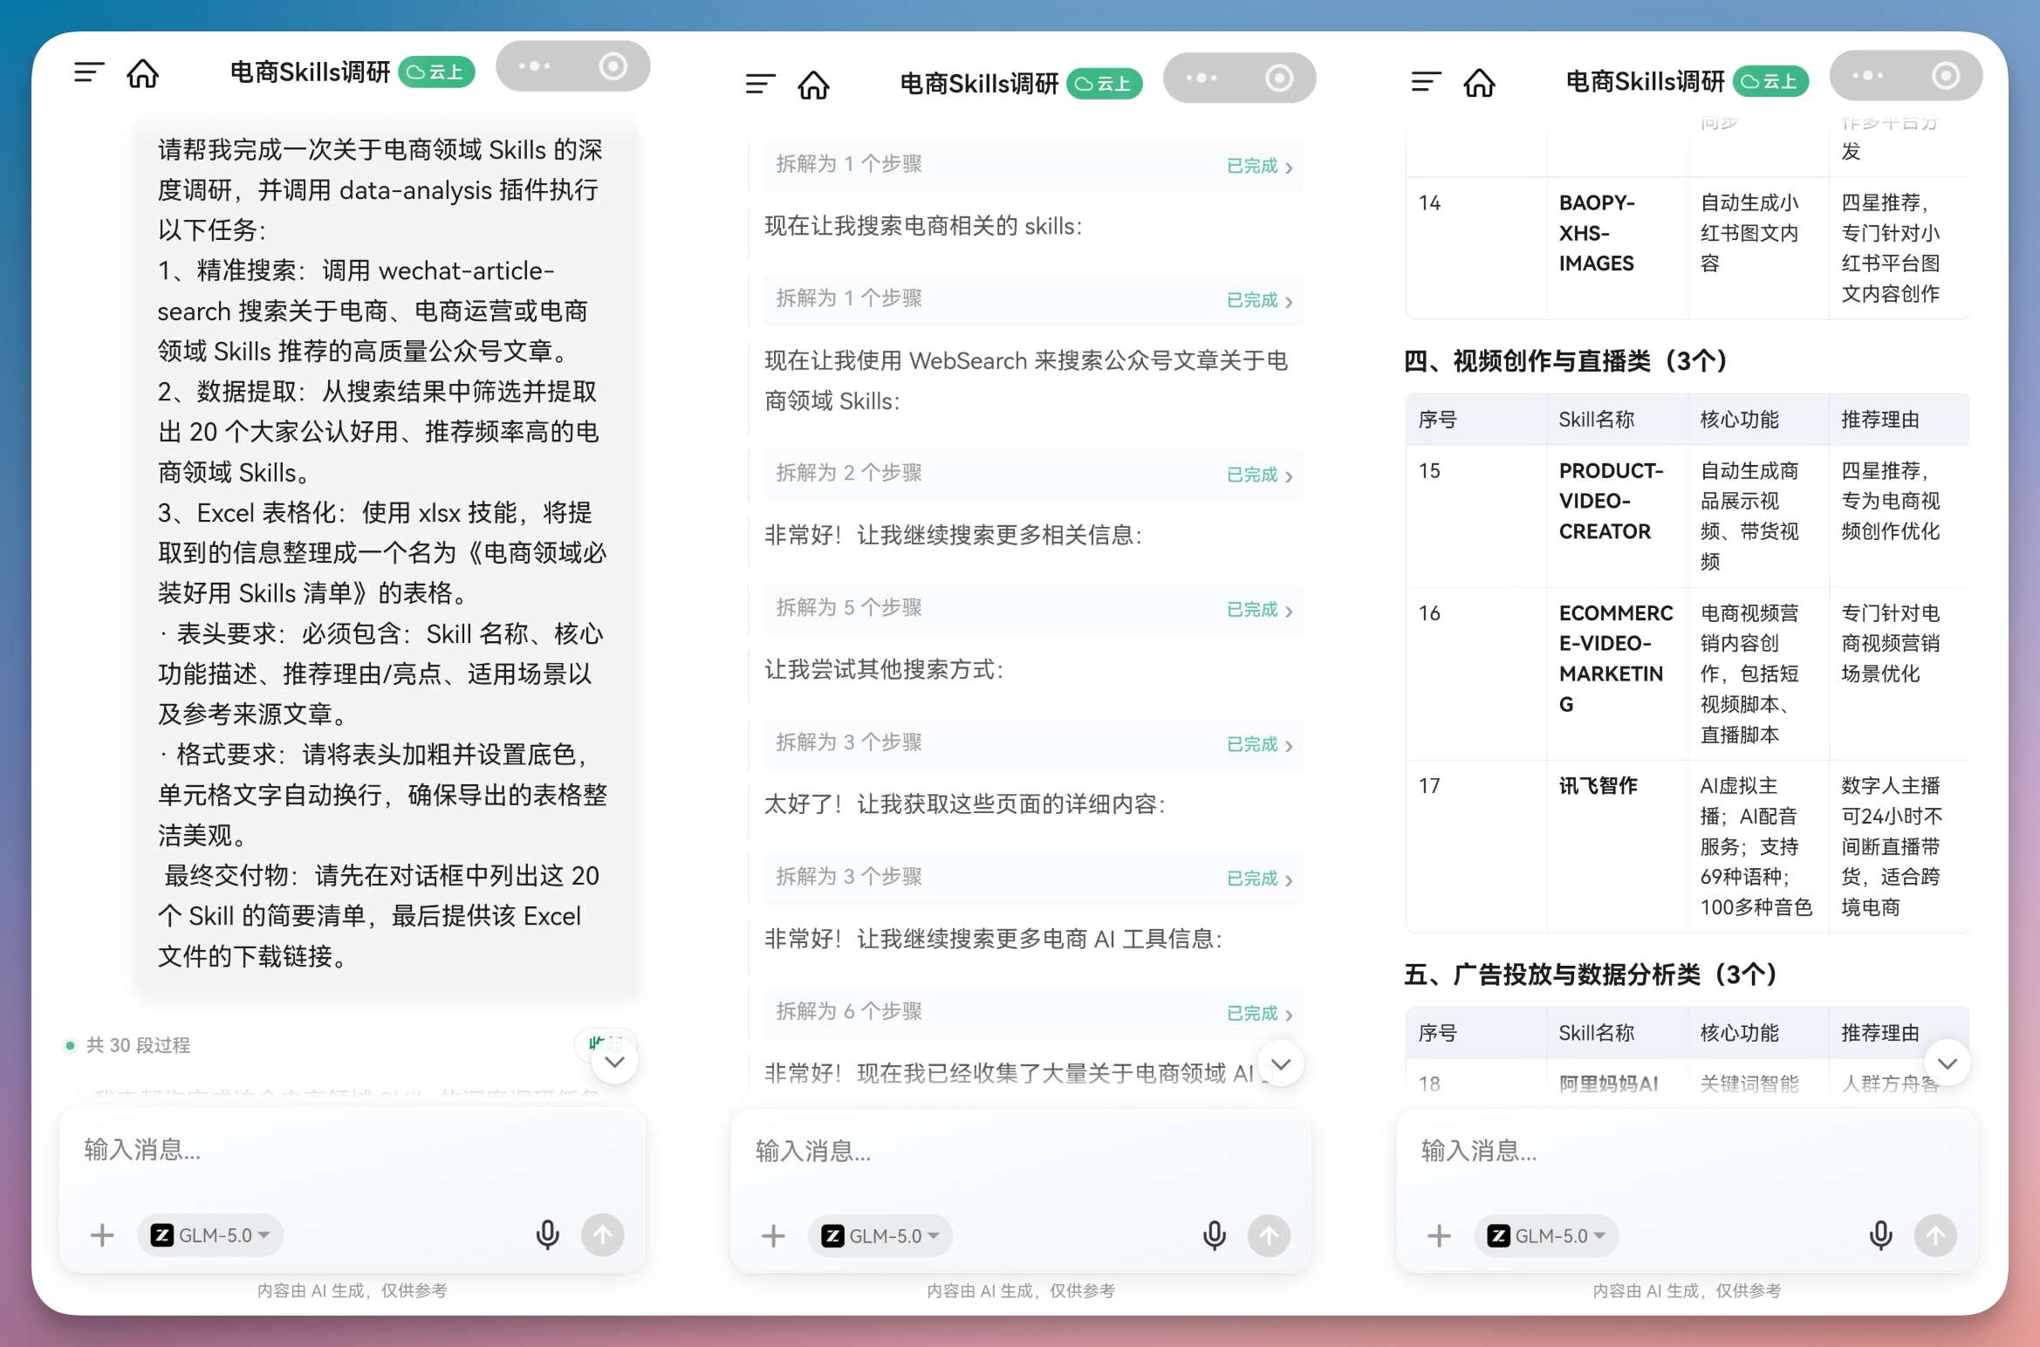The image size is (2040, 1347).
Task: Click the three-dots more icon in left panel
Action: (x=534, y=66)
